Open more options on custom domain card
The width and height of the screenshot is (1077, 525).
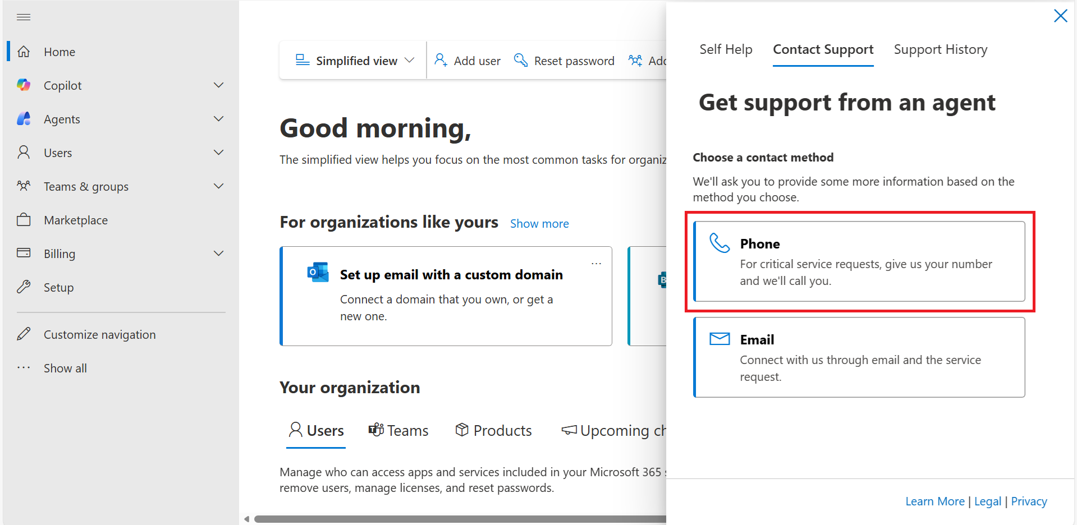596,263
